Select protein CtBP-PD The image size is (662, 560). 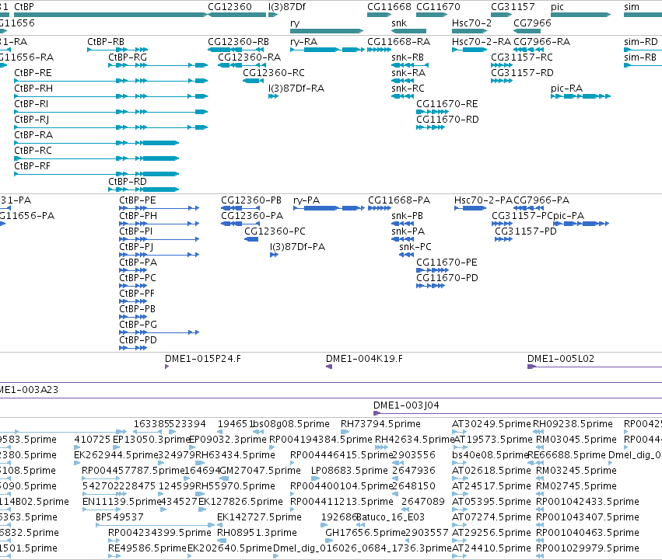(133, 348)
